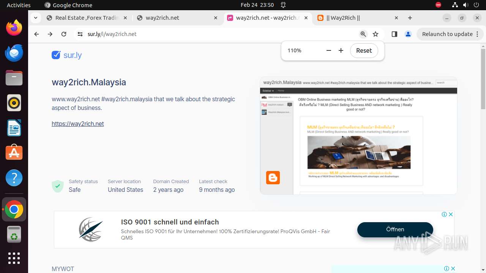
Task: Click the Öffnen ad button
Action: 395,229
